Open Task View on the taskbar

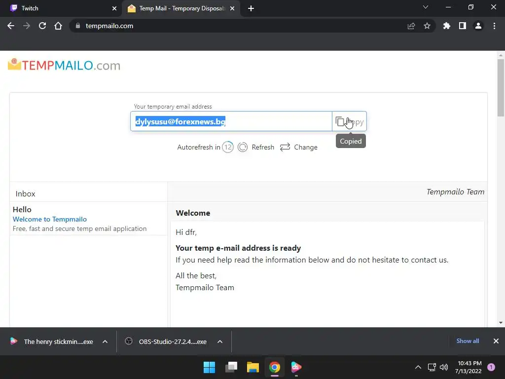(x=231, y=367)
